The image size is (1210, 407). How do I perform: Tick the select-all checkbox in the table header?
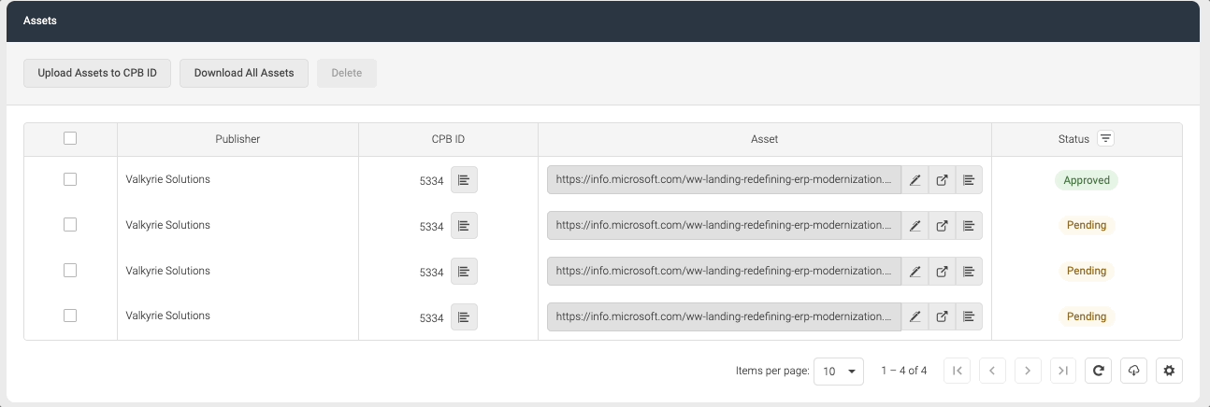(x=70, y=138)
